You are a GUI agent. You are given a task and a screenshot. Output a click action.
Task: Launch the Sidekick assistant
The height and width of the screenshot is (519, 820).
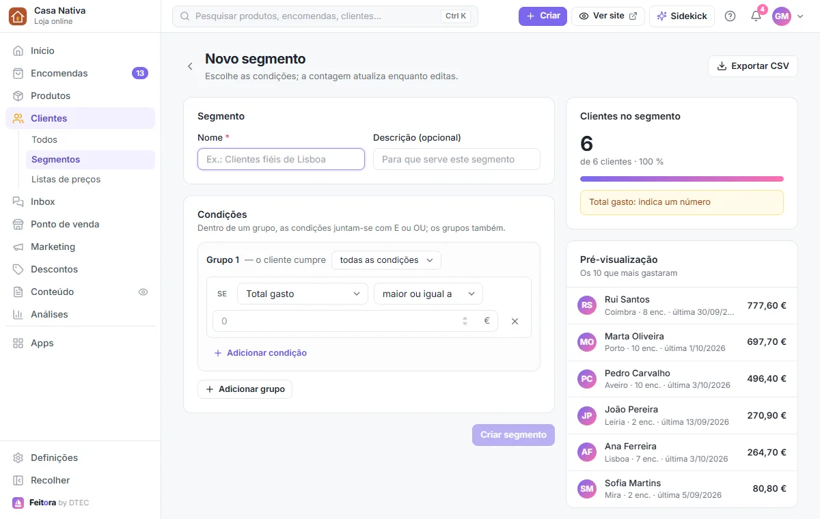682,16
